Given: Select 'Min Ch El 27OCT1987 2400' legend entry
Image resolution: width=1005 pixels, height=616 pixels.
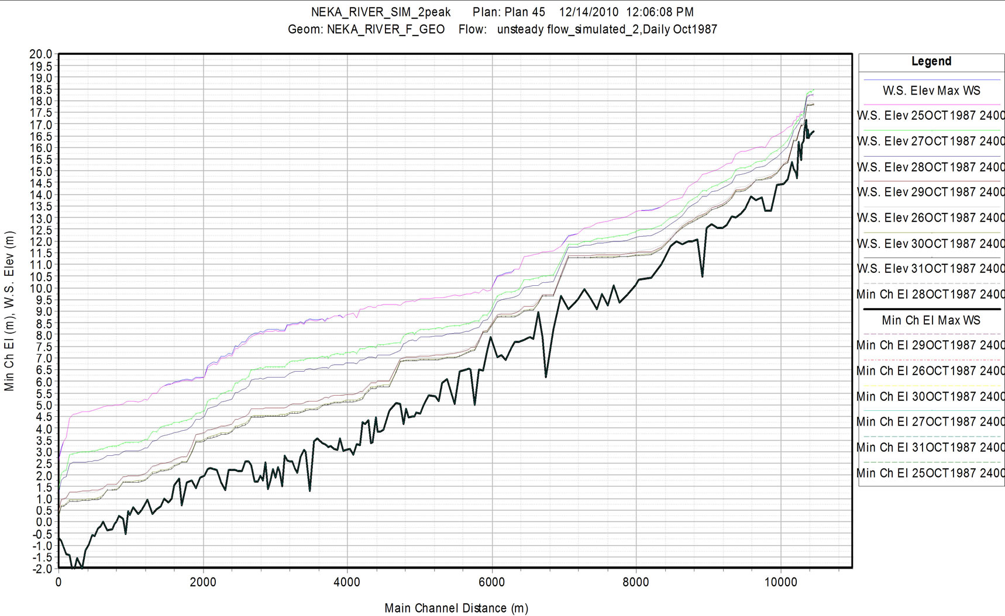Looking at the screenshot, I should [931, 422].
